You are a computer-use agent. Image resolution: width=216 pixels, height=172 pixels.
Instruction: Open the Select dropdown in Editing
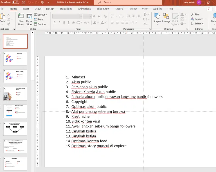[198, 24]
